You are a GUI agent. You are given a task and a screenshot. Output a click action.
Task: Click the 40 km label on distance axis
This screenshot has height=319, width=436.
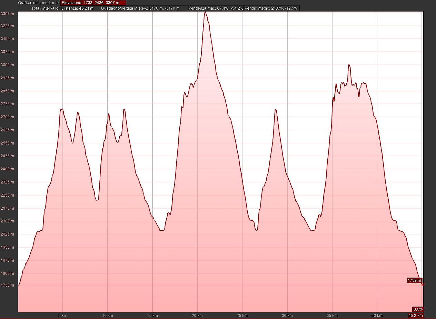pos(377,316)
